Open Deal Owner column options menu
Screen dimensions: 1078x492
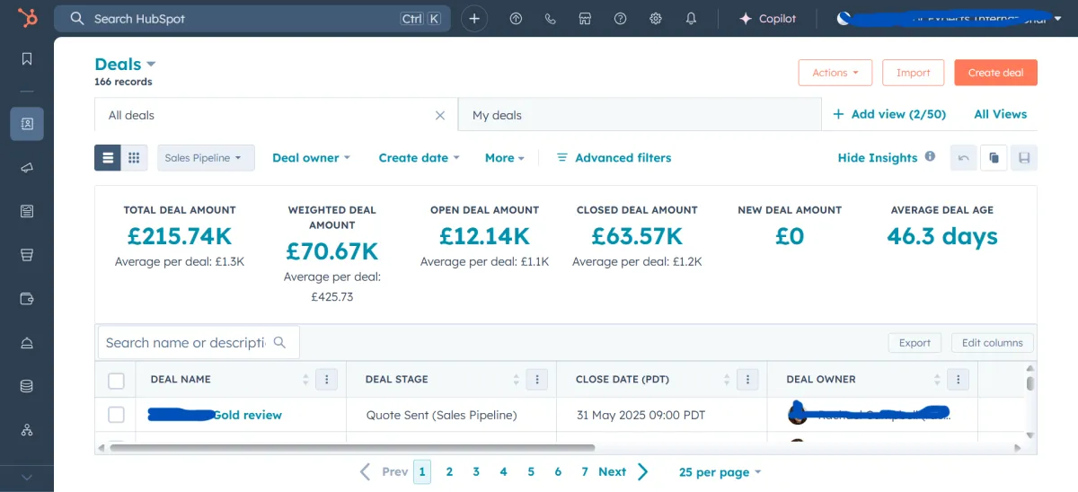(x=959, y=380)
